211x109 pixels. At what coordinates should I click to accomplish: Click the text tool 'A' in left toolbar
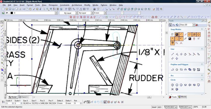(x=2, y=73)
